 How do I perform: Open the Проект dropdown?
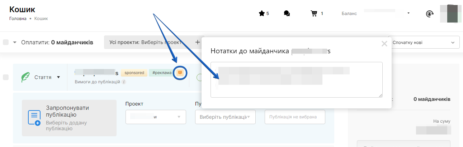coord(156,117)
